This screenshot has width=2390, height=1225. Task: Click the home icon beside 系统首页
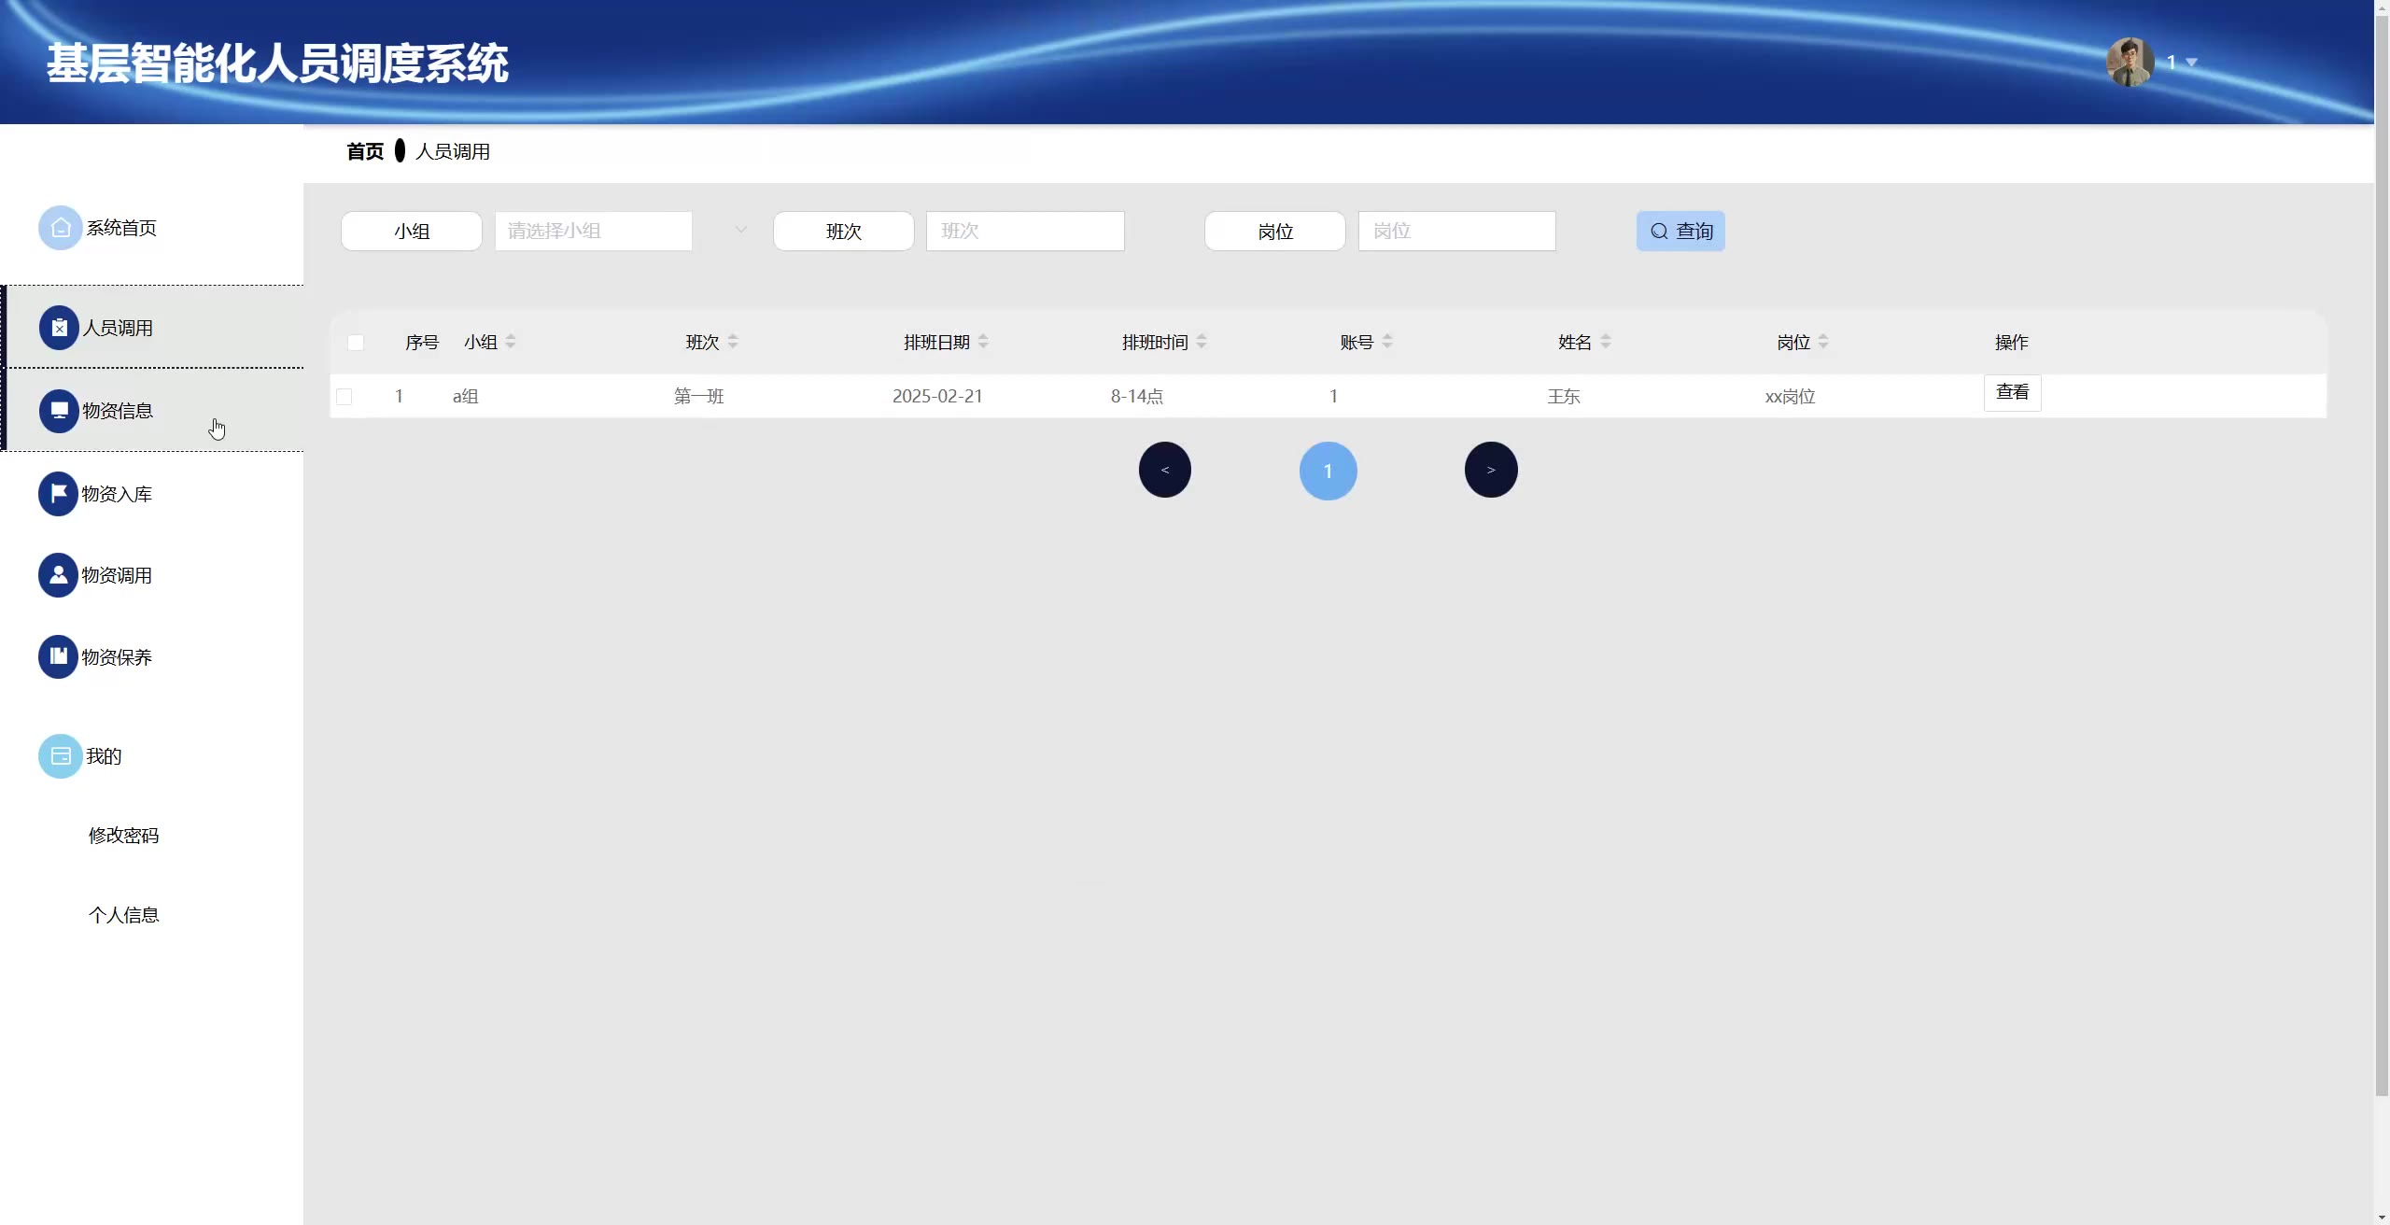[60, 228]
